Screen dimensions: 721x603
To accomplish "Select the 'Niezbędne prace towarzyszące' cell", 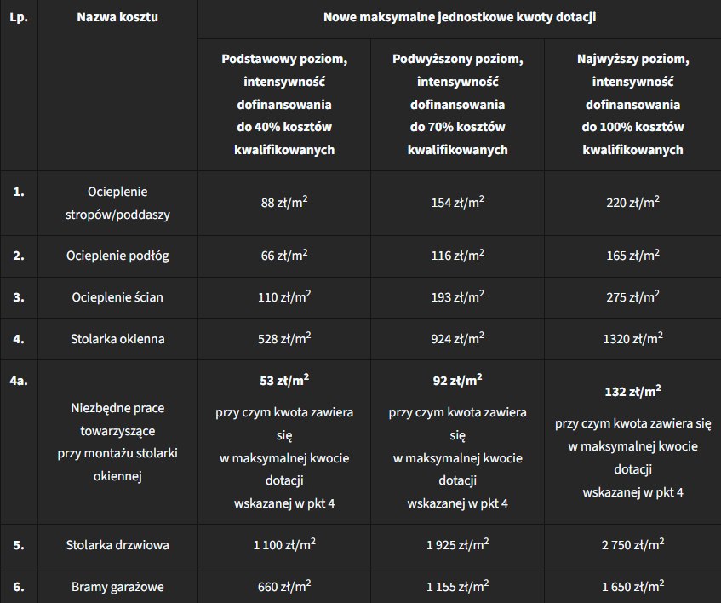I will click(117, 442).
